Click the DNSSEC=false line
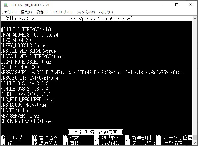This screenshot has height=146, width=198. pos(15,110)
